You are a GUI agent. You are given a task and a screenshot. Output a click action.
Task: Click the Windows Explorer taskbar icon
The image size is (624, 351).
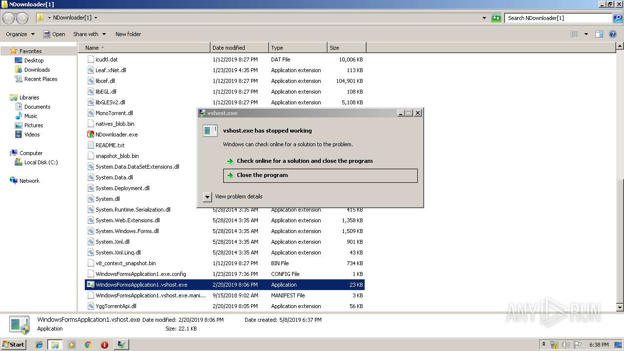(55, 345)
